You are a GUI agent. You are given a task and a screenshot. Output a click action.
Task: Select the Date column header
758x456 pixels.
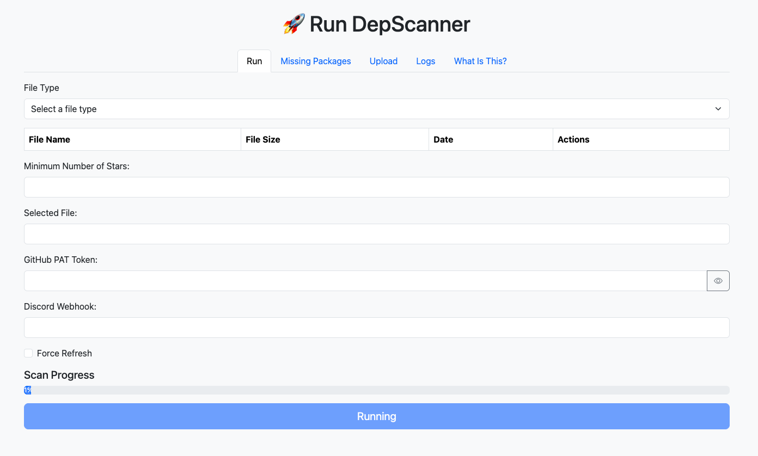click(x=443, y=140)
